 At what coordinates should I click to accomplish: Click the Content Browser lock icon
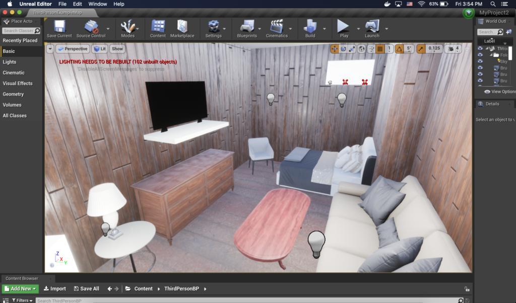point(467,289)
